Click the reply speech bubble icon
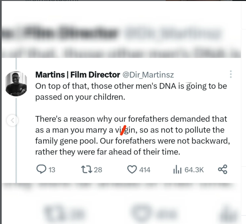This screenshot has width=246, height=224. click(x=41, y=169)
